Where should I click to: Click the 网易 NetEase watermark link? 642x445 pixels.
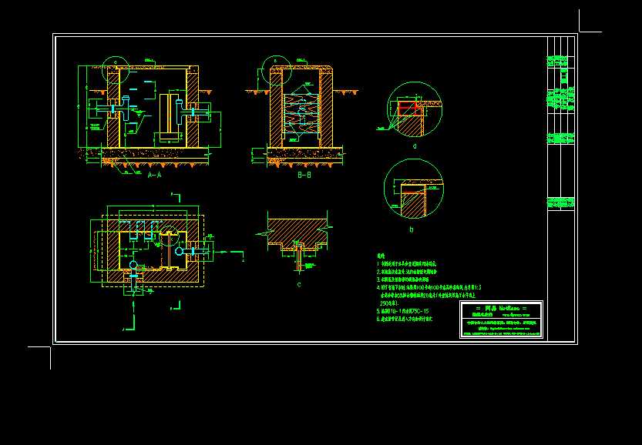(493, 307)
